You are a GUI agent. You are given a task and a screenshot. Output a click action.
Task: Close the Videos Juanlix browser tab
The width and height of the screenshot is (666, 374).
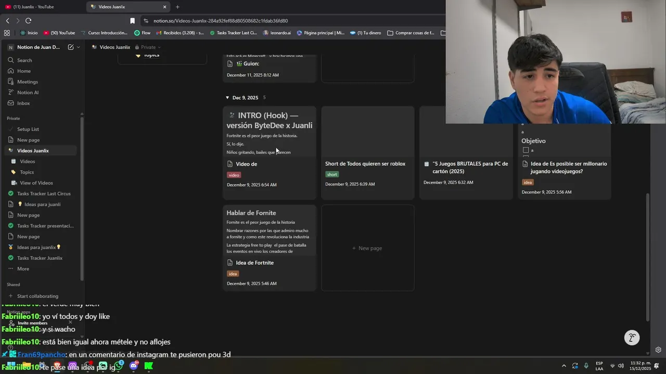(x=165, y=7)
